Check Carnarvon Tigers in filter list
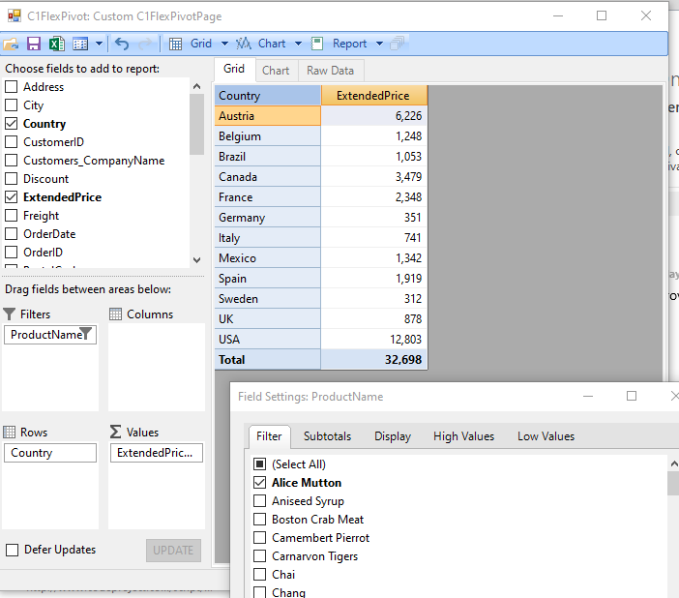 coord(259,556)
